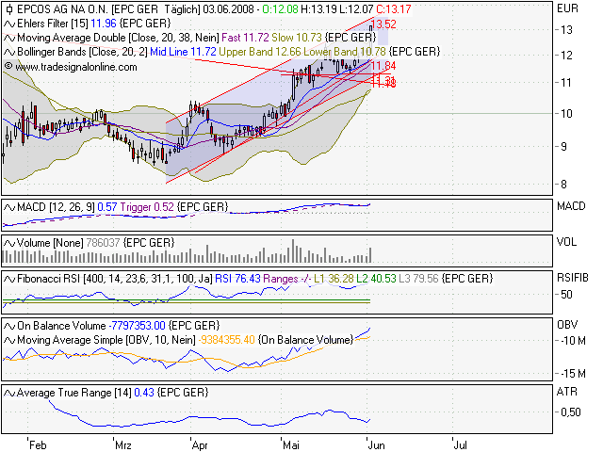The image size is (603, 452).
Task: Click the Lower Band 10.78 label
Action: (x=345, y=52)
